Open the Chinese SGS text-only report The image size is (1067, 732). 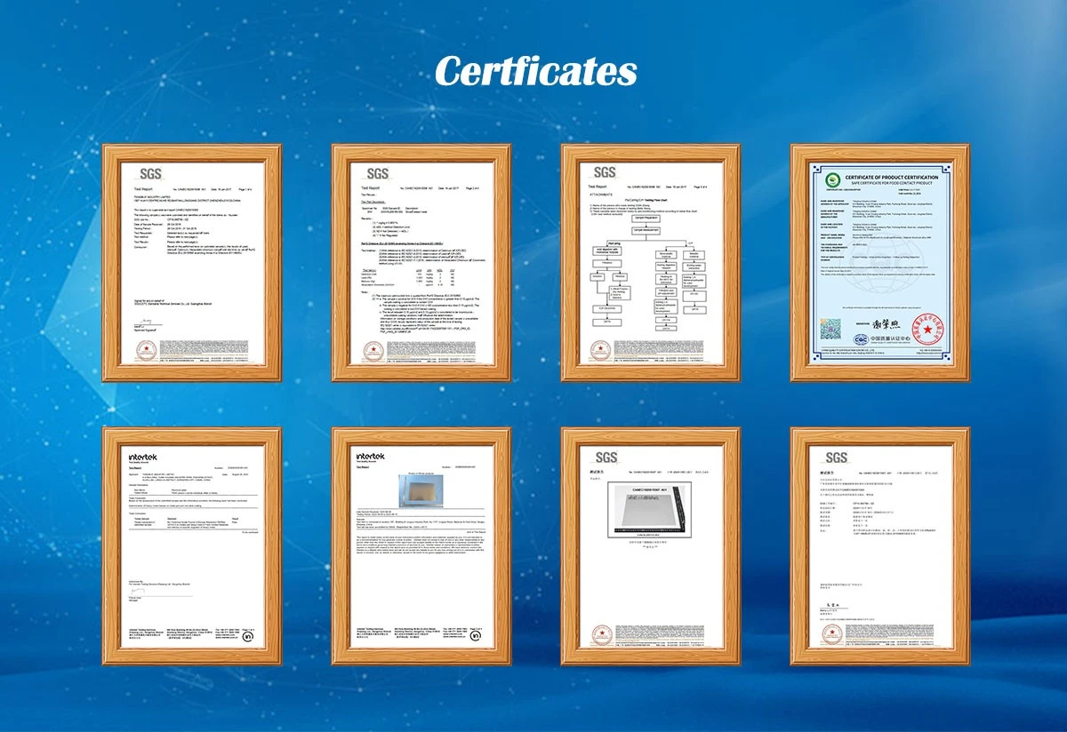[879, 545]
